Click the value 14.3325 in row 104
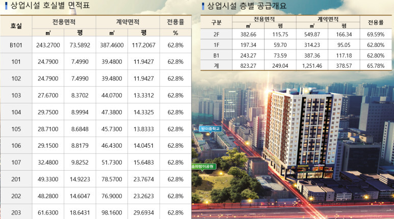This screenshot has height=219, width=394. pos(144,112)
